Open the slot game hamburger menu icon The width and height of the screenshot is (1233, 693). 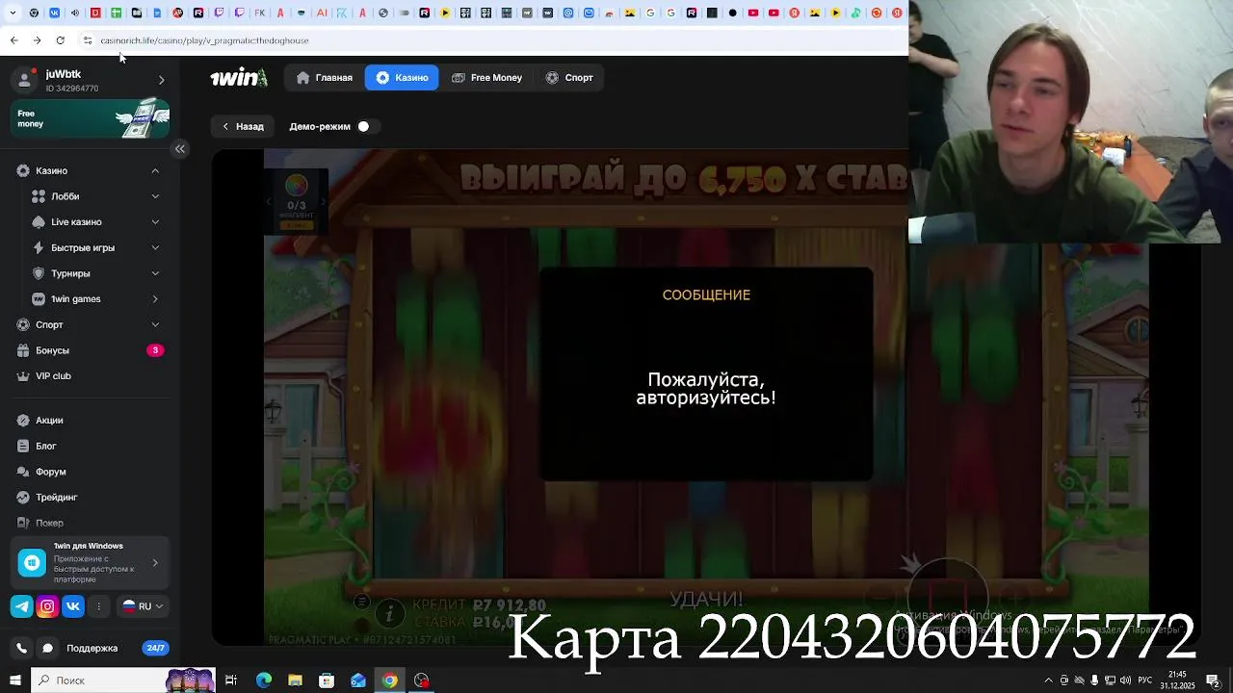point(361,603)
